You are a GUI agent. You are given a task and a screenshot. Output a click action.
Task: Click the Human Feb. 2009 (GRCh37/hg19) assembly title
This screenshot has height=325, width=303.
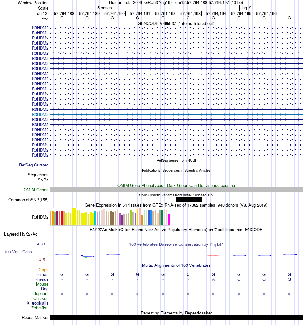click(140, 3)
